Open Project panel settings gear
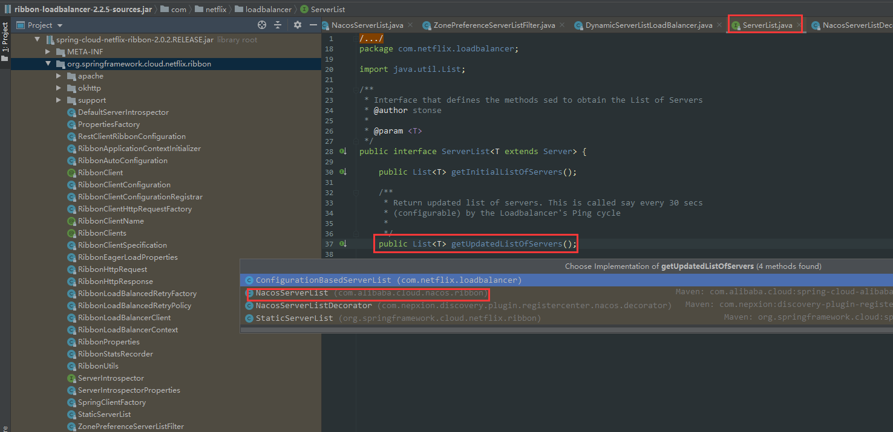This screenshot has width=893, height=432. click(x=297, y=25)
